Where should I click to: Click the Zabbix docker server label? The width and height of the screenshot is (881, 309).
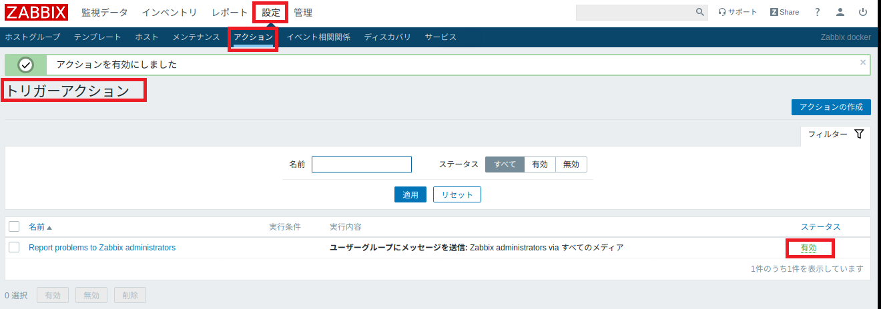(846, 37)
